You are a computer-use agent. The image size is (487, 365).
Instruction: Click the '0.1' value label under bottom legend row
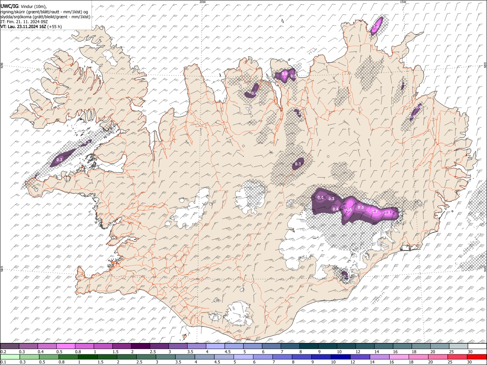click(3, 362)
